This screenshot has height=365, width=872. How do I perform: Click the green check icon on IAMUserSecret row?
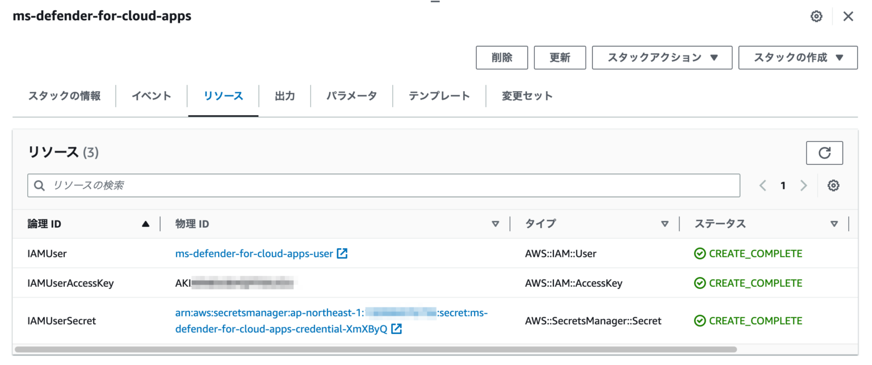coord(700,321)
